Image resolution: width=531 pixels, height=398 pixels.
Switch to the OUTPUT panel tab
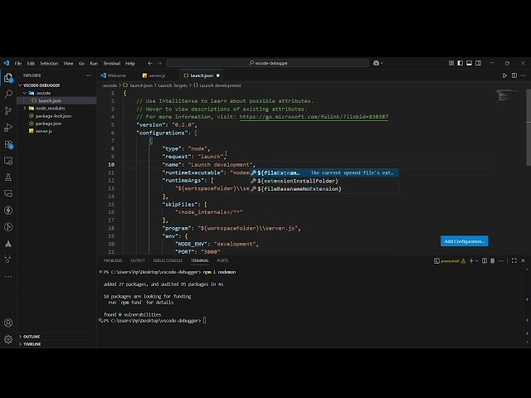138,260
